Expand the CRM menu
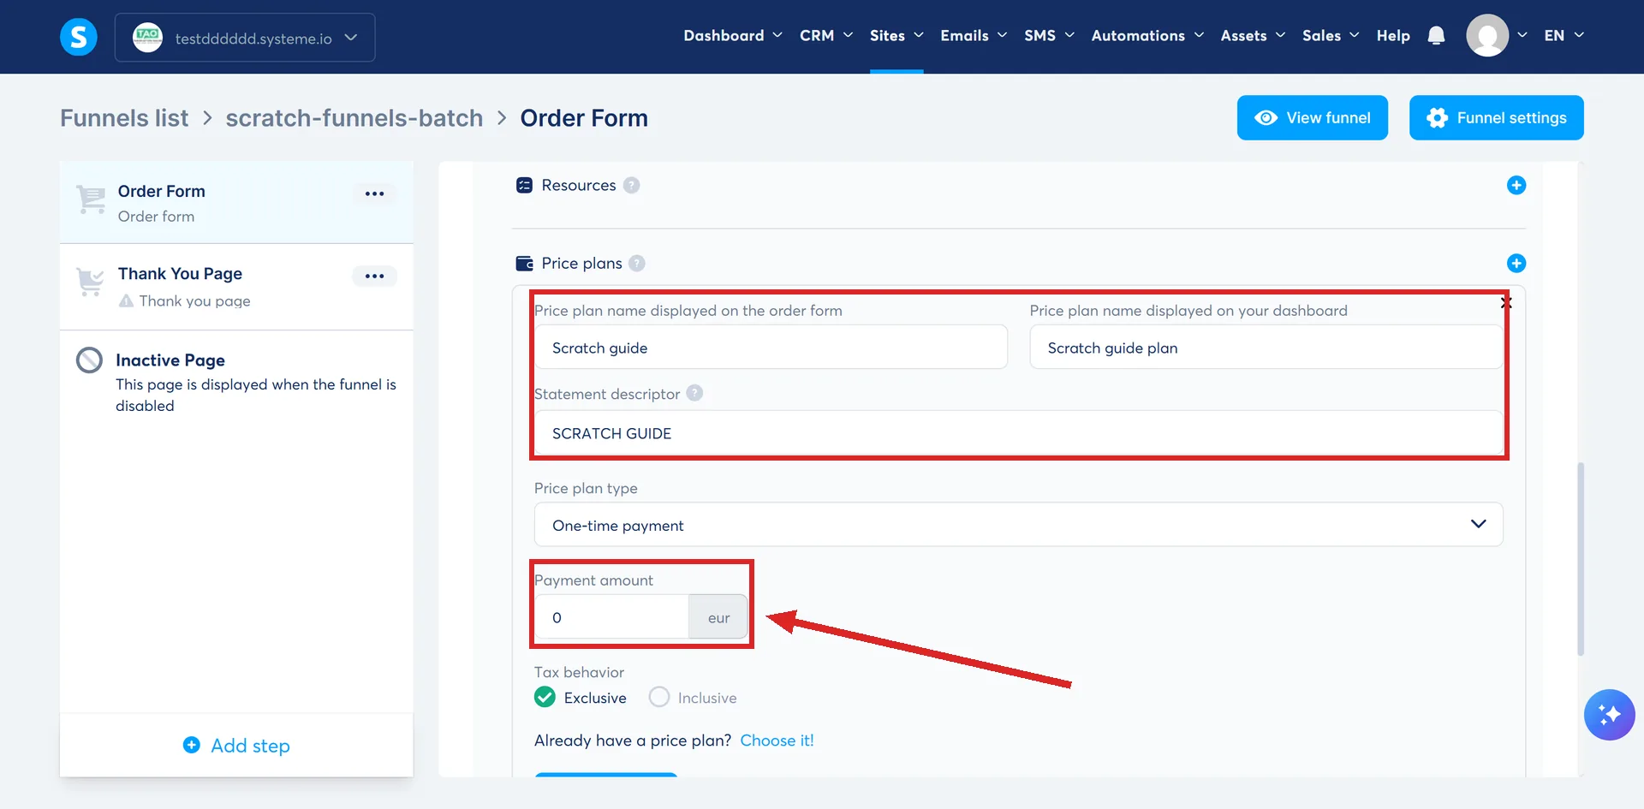 pyautogui.click(x=826, y=36)
